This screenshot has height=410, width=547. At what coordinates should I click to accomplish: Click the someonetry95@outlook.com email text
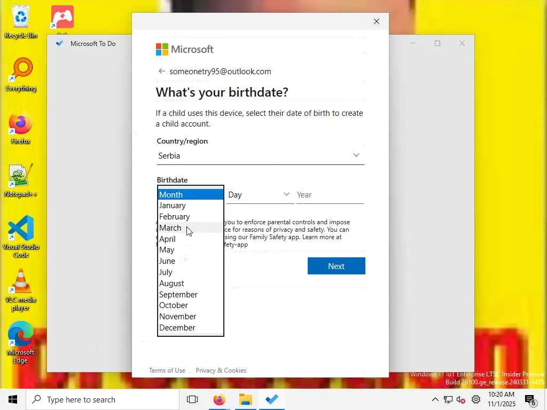pyautogui.click(x=220, y=72)
